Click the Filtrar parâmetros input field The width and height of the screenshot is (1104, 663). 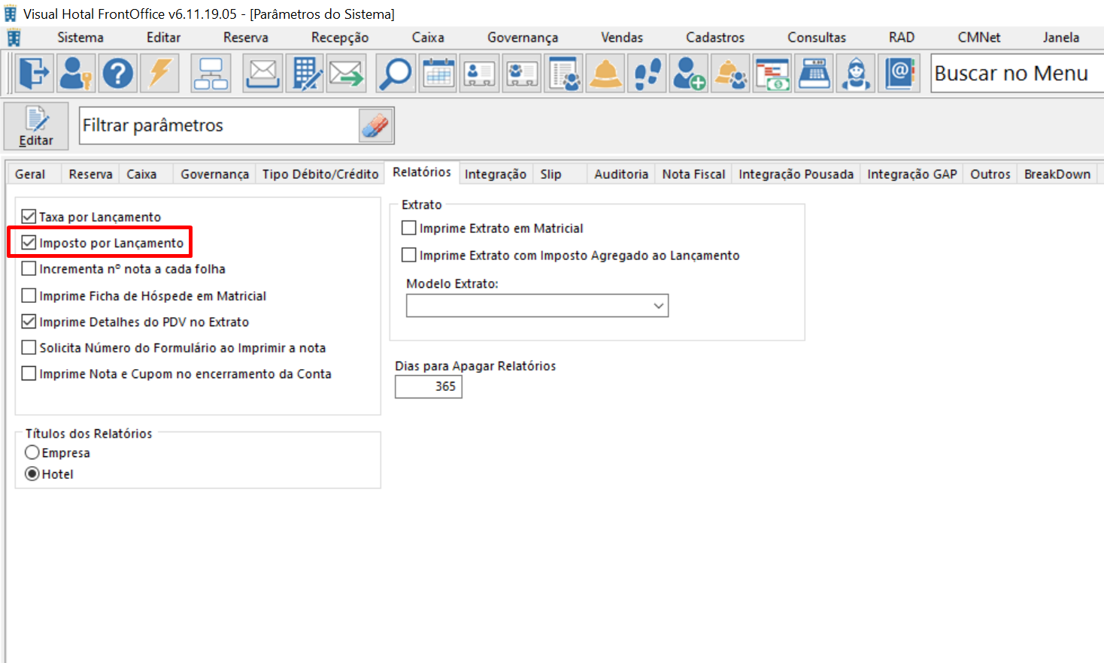tap(219, 126)
